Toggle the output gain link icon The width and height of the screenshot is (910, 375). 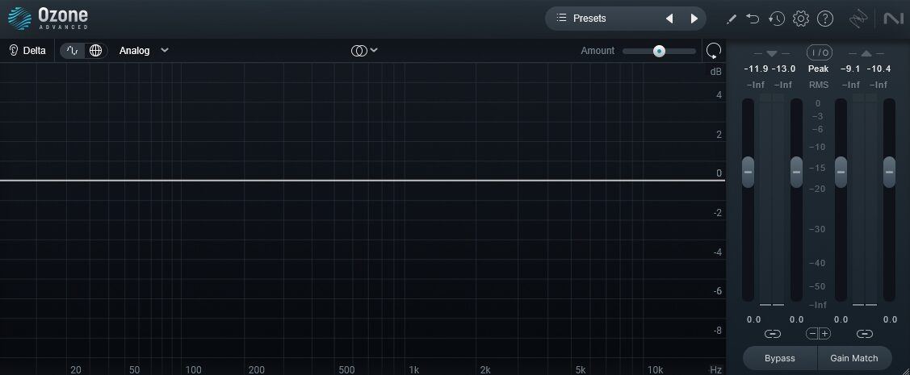pos(865,334)
